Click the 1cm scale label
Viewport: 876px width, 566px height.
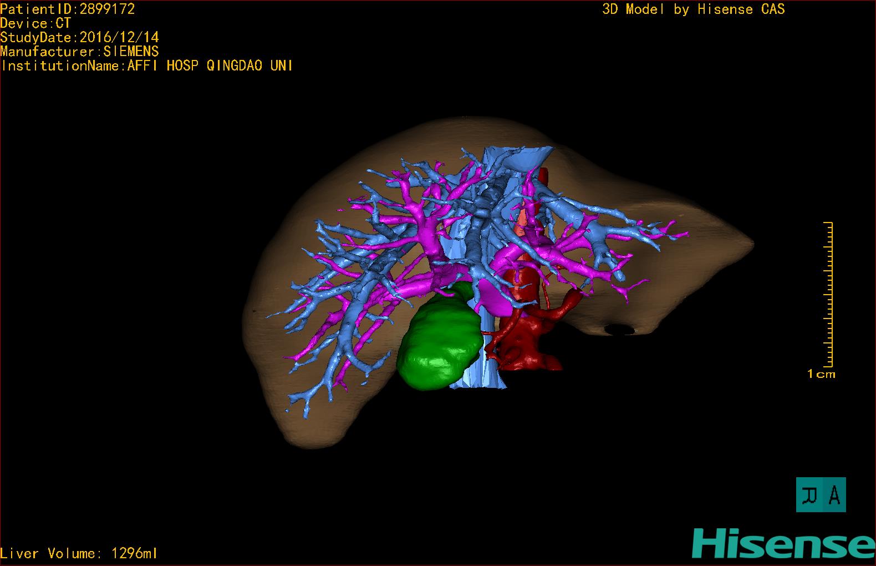tap(821, 374)
